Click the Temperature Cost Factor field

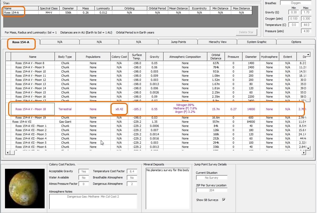coord(132,171)
